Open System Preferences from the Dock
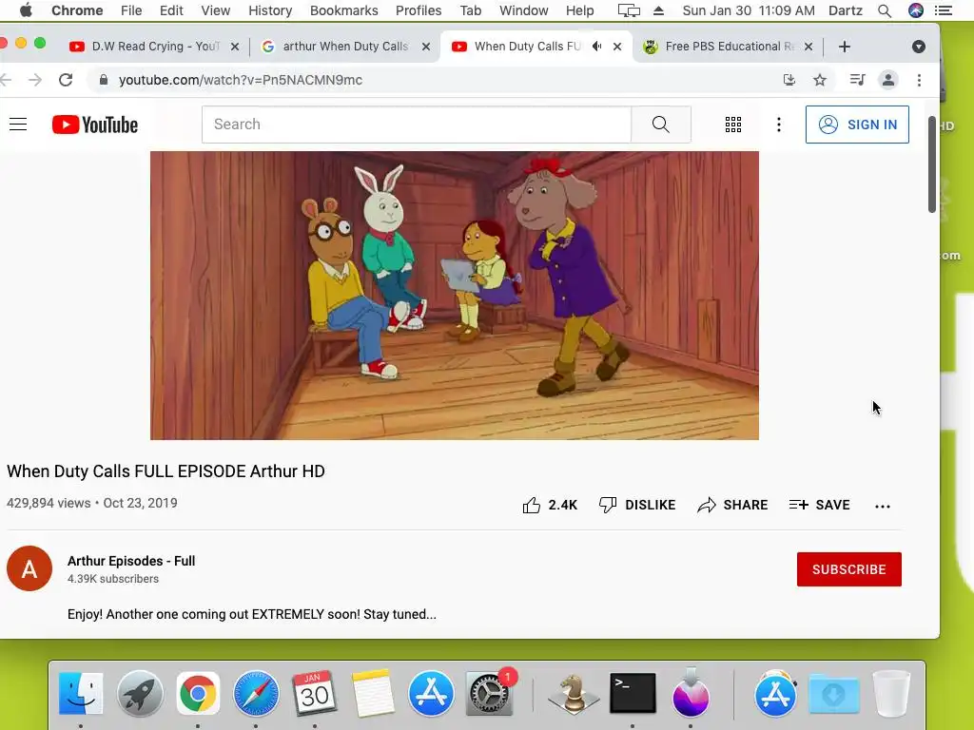This screenshot has width=974, height=730. click(490, 693)
